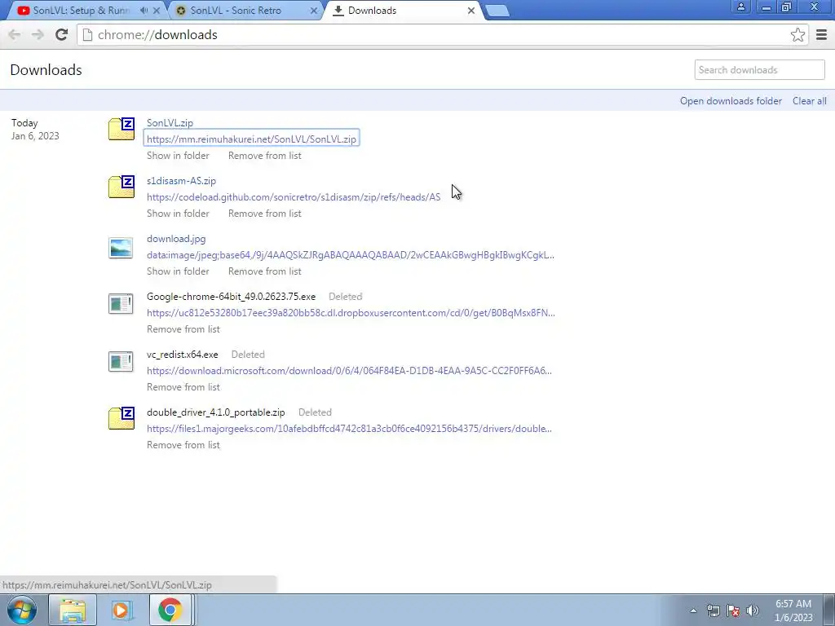835x626 pixels.
Task: Click the s1disasm-AS.zip file icon
Action: (x=121, y=187)
